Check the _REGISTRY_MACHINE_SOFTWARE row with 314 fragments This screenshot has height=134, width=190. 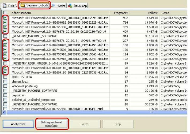tap(5, 36)
